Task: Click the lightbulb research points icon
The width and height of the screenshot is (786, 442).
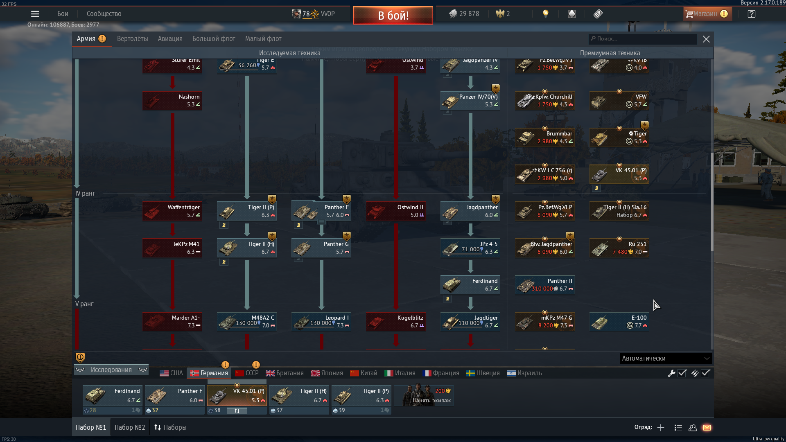Action: 545,14
